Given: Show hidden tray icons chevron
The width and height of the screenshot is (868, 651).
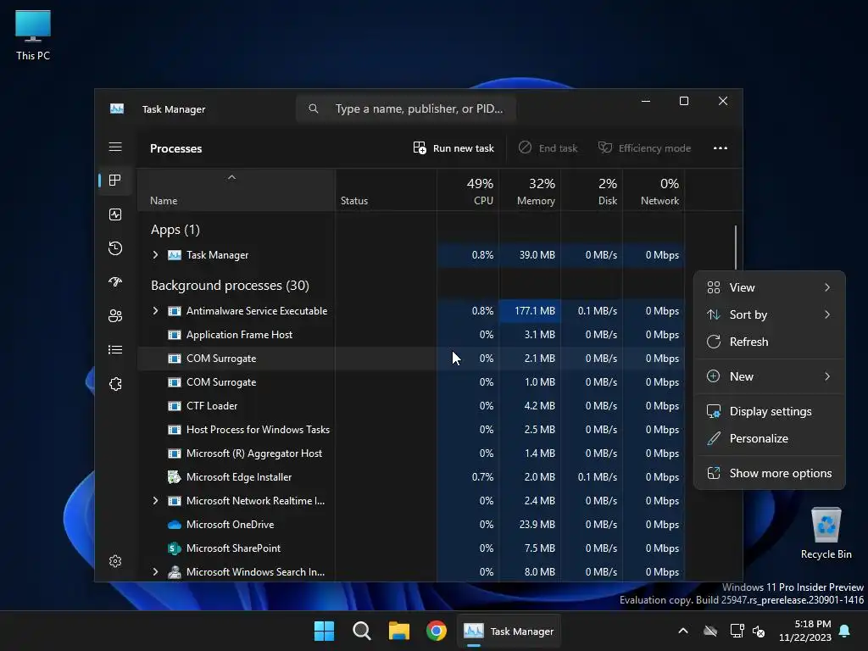Looking at the screenshot, I should pos(683,631).
